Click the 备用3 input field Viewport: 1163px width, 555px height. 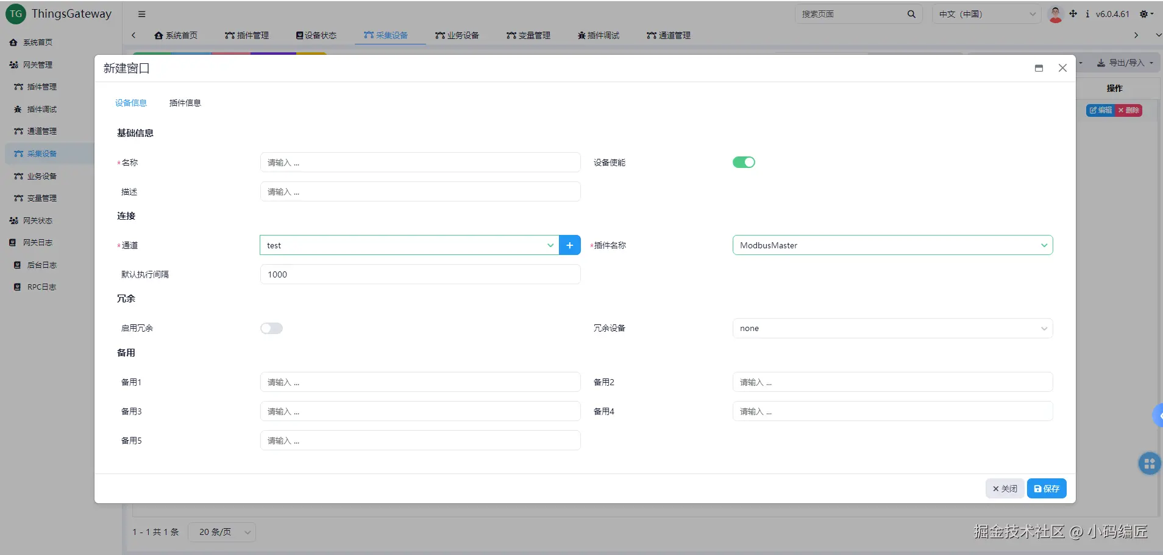(x=420, y=411)
